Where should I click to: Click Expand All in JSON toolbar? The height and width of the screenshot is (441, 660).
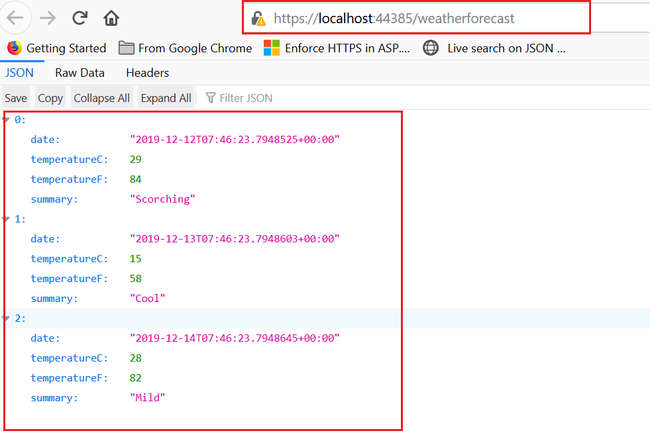pos(166,98)
